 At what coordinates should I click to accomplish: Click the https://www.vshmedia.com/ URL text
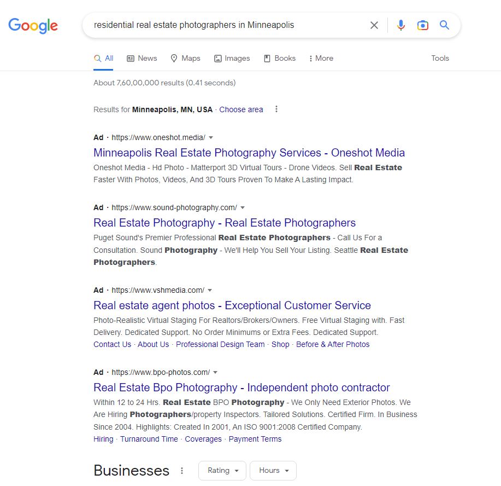(x=158, y=291)
